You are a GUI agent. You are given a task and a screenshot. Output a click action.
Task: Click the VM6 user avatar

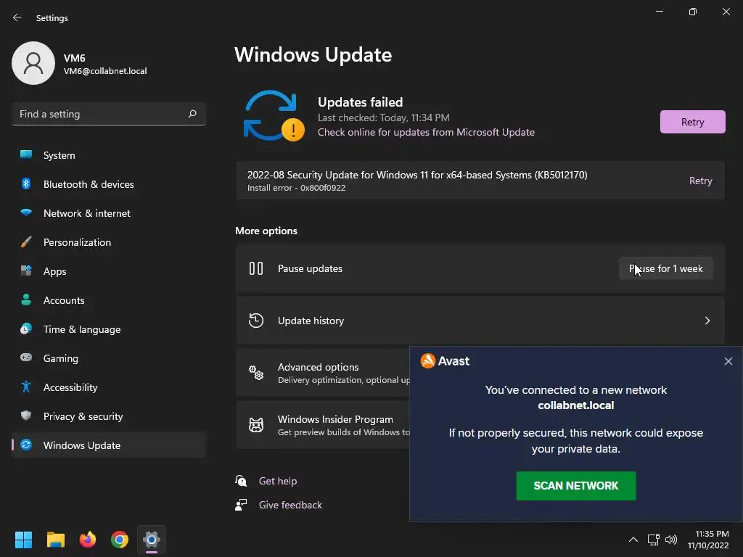click(33, 63)
